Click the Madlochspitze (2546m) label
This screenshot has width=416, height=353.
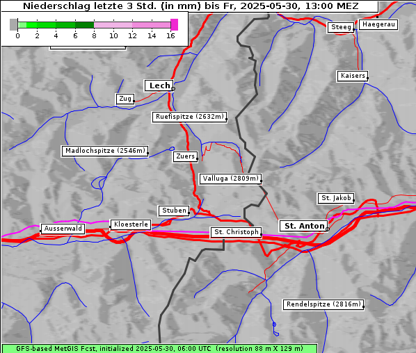(105, 151)
